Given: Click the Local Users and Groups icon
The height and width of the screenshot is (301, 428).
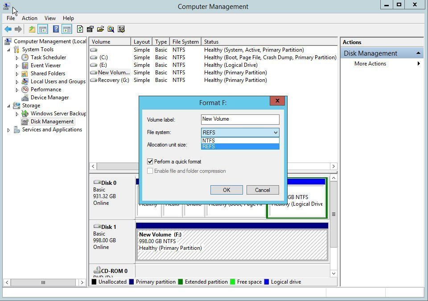Looking at the screenshot, I should 25,81.
